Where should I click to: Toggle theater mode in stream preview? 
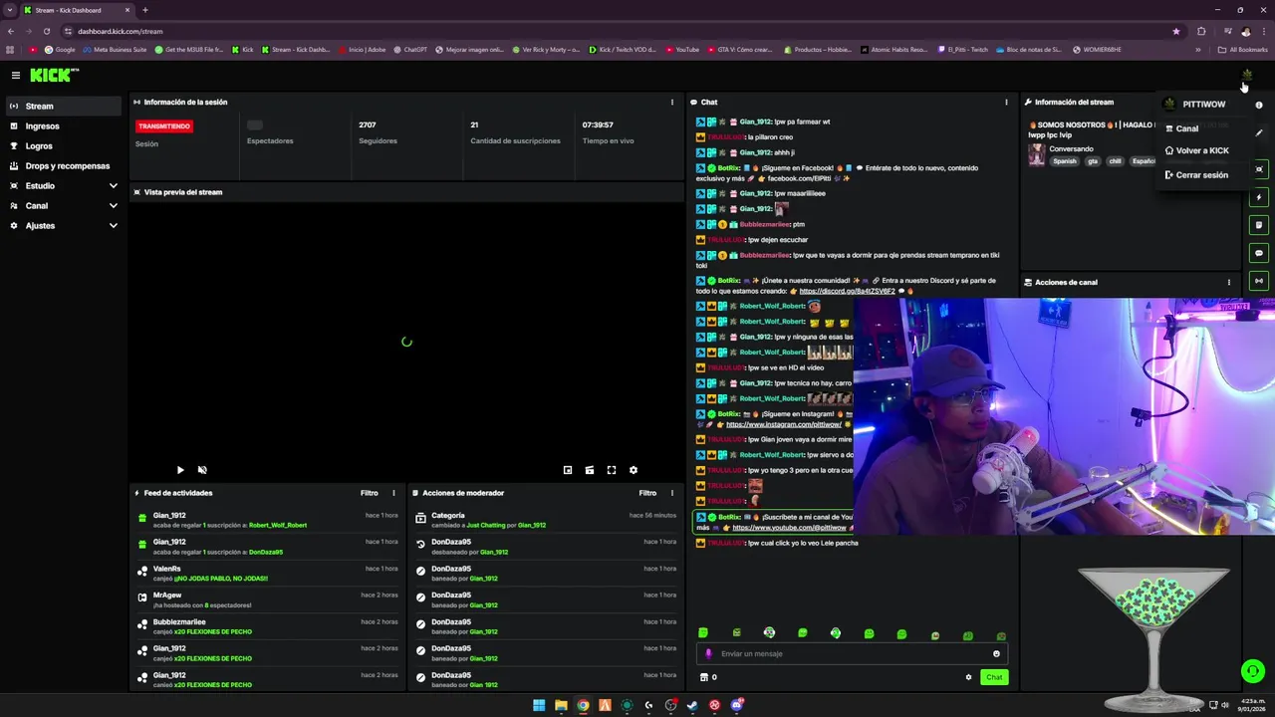click(x=590, y=470)
